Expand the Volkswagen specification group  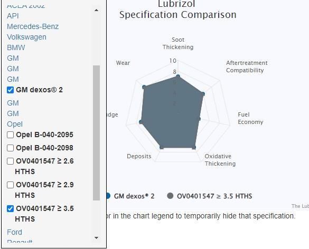(26, 37)
